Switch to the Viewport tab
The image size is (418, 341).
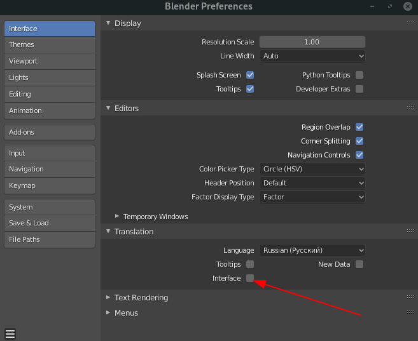(50, 61)
